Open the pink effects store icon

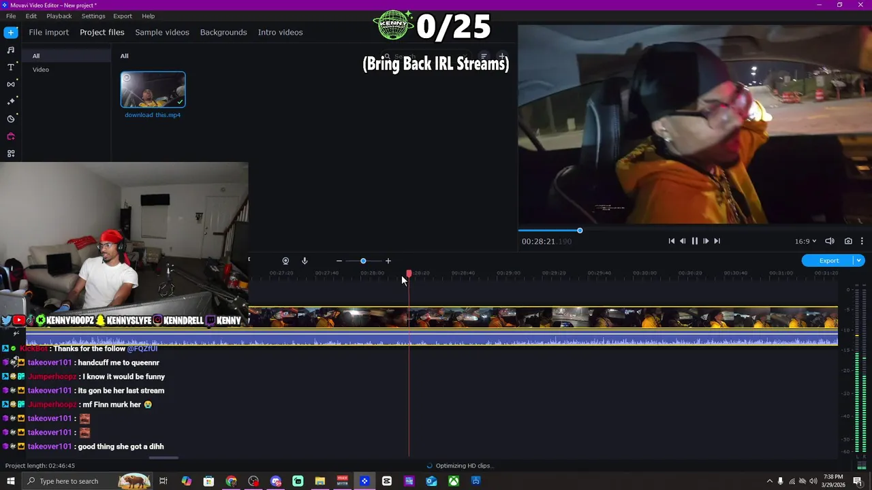tap(11, 136)
